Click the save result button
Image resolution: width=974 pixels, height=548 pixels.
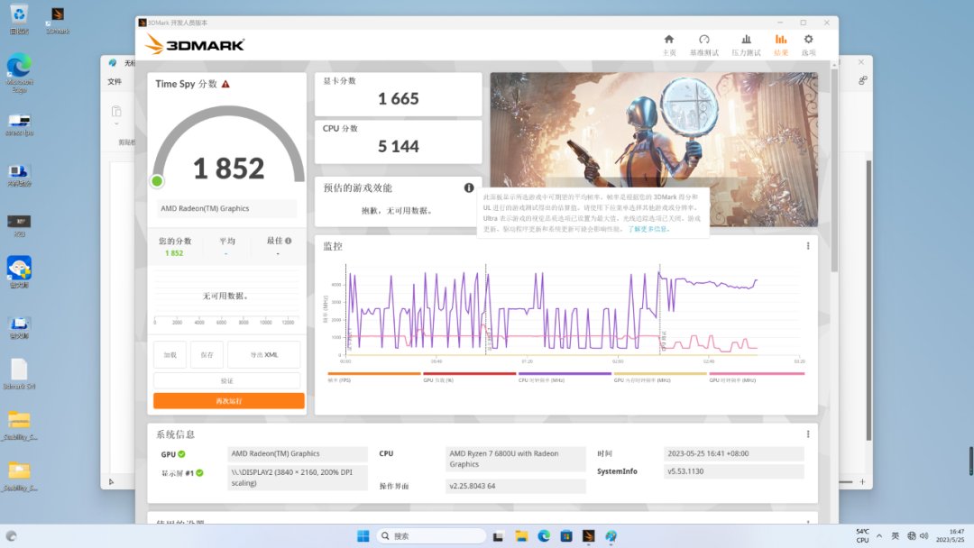point(207,355)
